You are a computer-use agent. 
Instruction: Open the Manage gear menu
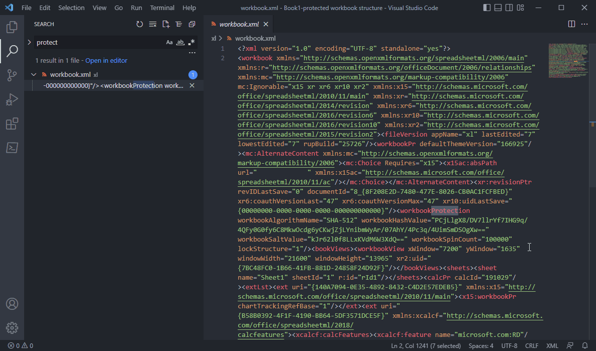pos(12,328)
